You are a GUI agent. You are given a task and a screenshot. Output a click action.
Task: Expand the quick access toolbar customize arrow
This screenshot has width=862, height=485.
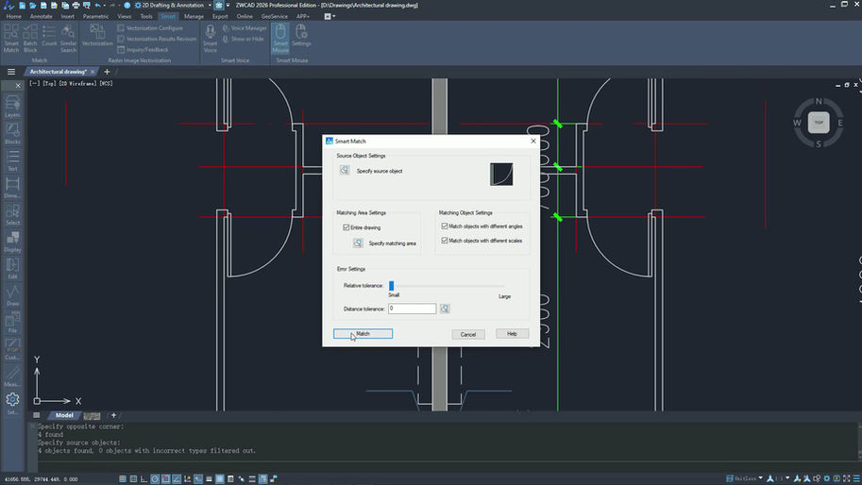click(228, 5)
